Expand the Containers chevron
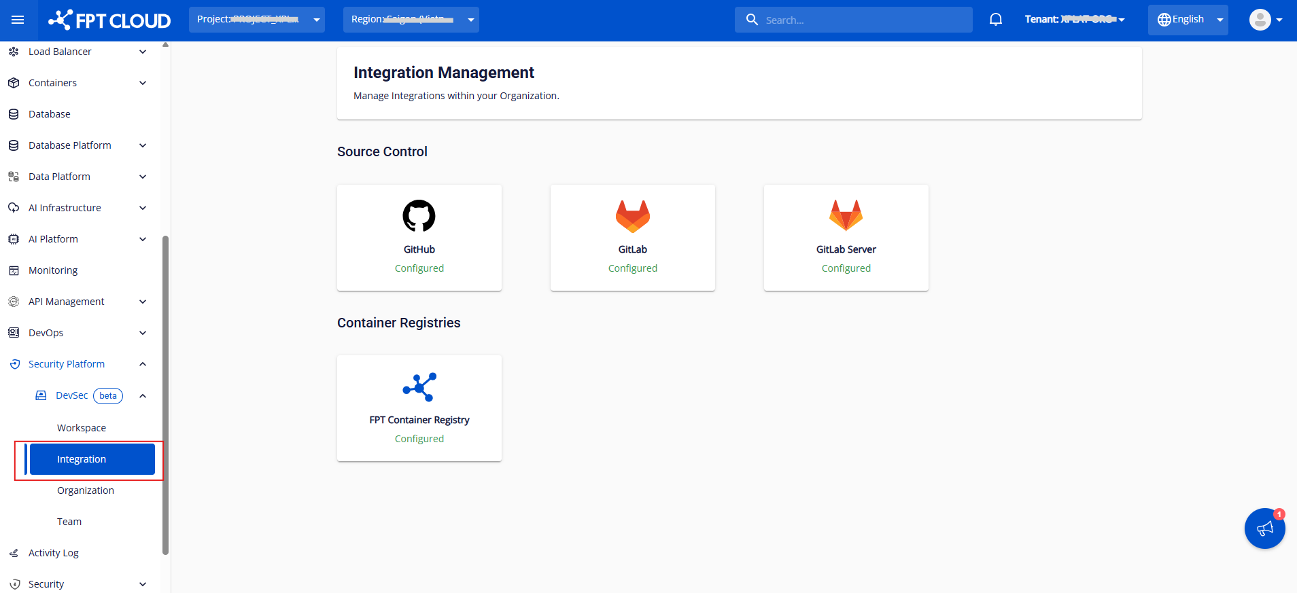This screenshot has height=593, width=1297. click(x=143, y=83)
